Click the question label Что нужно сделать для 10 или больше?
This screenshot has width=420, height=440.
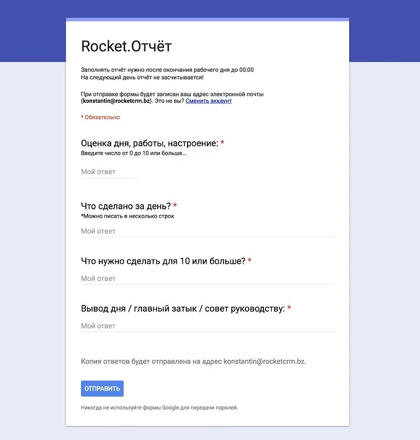click(x=163, y=261)
